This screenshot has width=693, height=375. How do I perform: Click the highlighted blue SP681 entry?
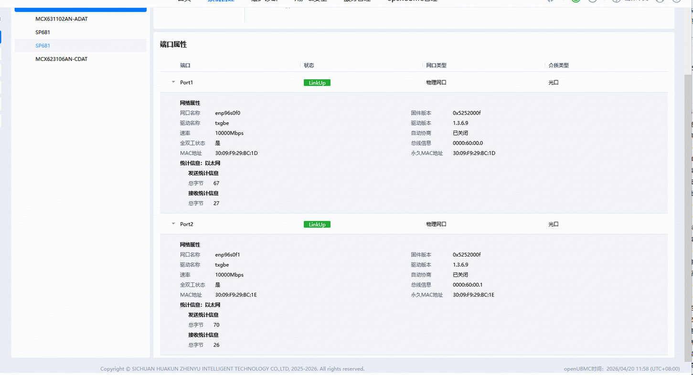43,46
